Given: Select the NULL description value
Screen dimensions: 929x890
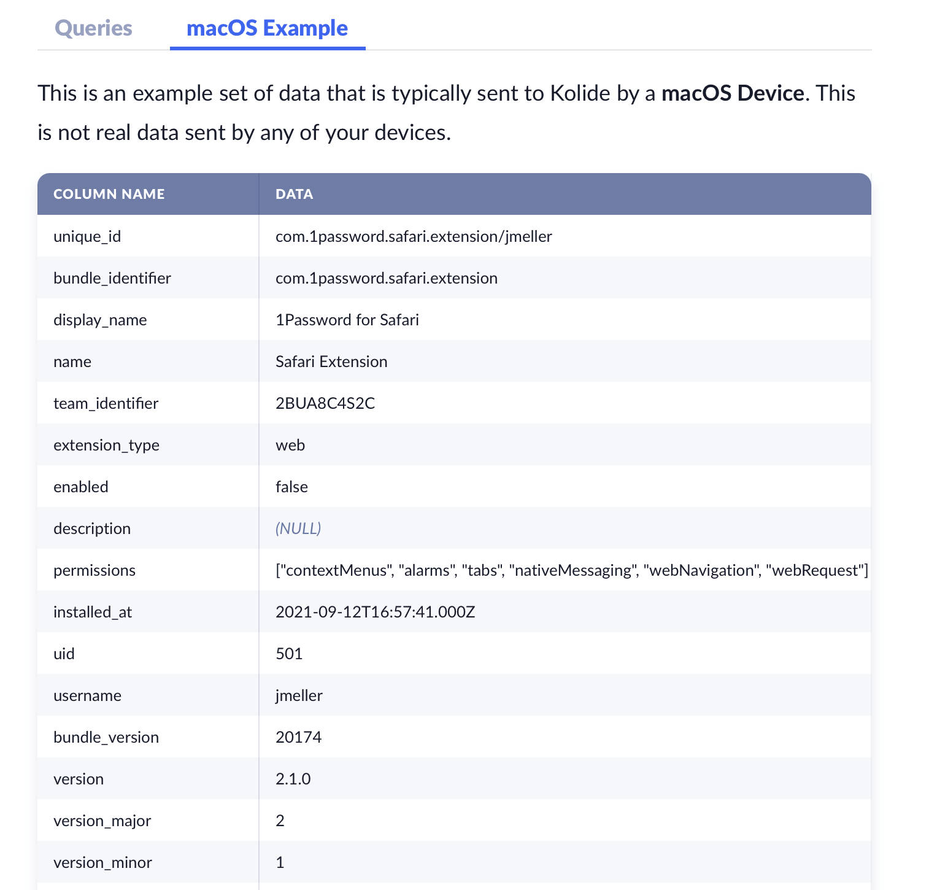Looking at the screenshot, I should click(x=298, y=528).
